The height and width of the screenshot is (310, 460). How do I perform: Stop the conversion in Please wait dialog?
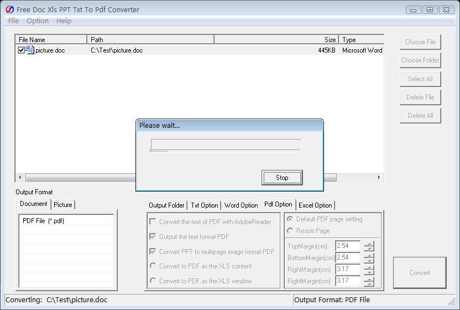[x=282, y=178]
